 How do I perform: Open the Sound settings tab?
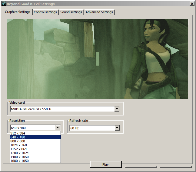[71, 12]
